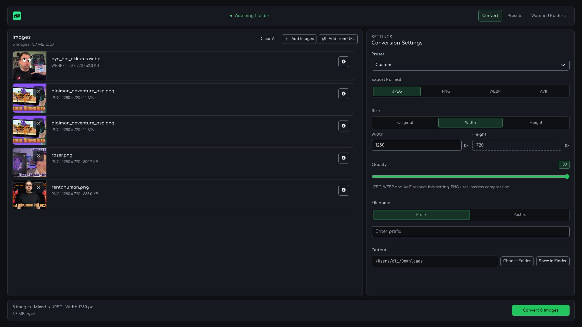The height and width of the screenshot is (327, 582).
Task: Choose Original size option
Action: (405, 123)
